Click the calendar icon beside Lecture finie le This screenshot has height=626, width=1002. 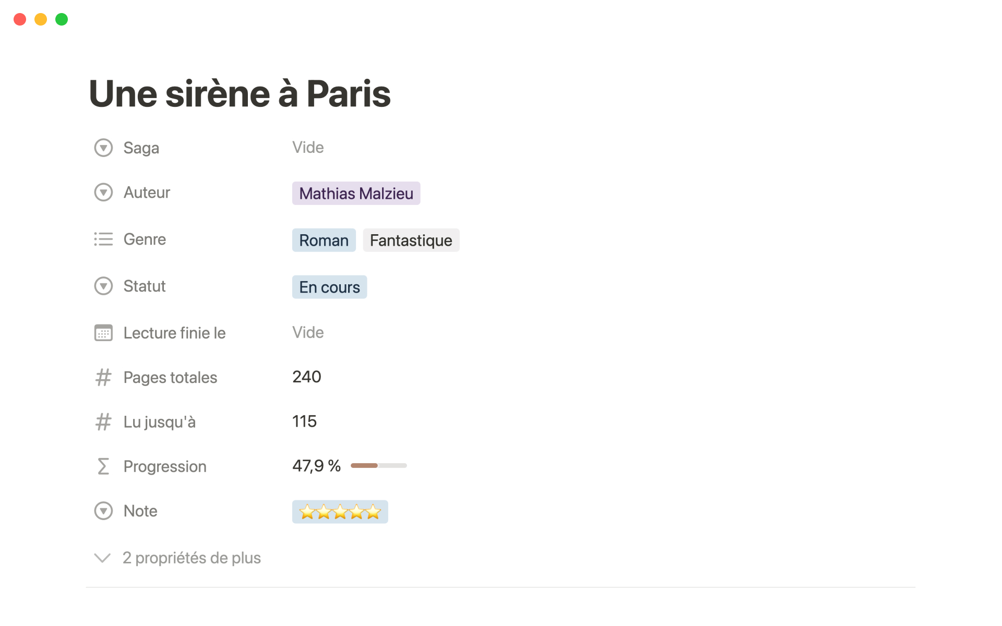pyautogui.click(x=103, y=333)
